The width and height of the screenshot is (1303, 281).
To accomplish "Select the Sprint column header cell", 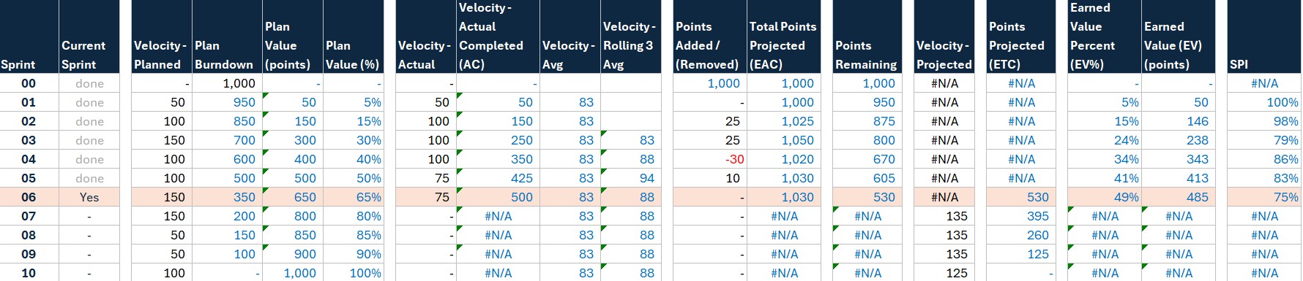I will pyautogui.click(x=29, y=36).
